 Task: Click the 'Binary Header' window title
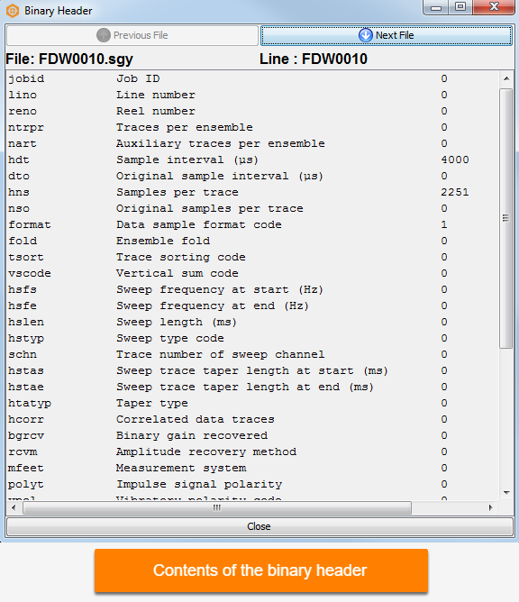[x=59, y=11]
